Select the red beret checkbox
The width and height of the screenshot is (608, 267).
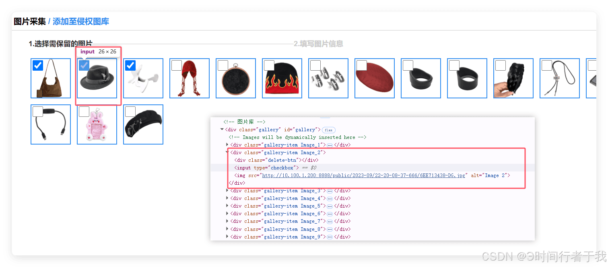coord(361,65)
